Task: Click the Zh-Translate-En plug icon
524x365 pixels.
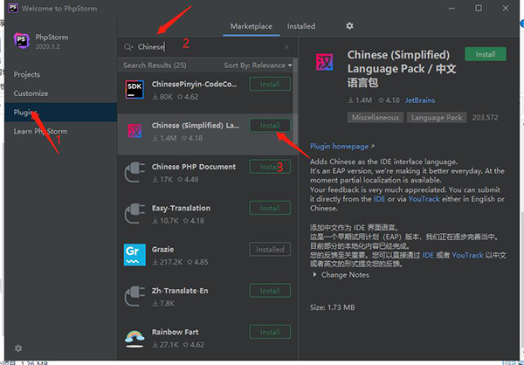Action: tap(134, 296)
